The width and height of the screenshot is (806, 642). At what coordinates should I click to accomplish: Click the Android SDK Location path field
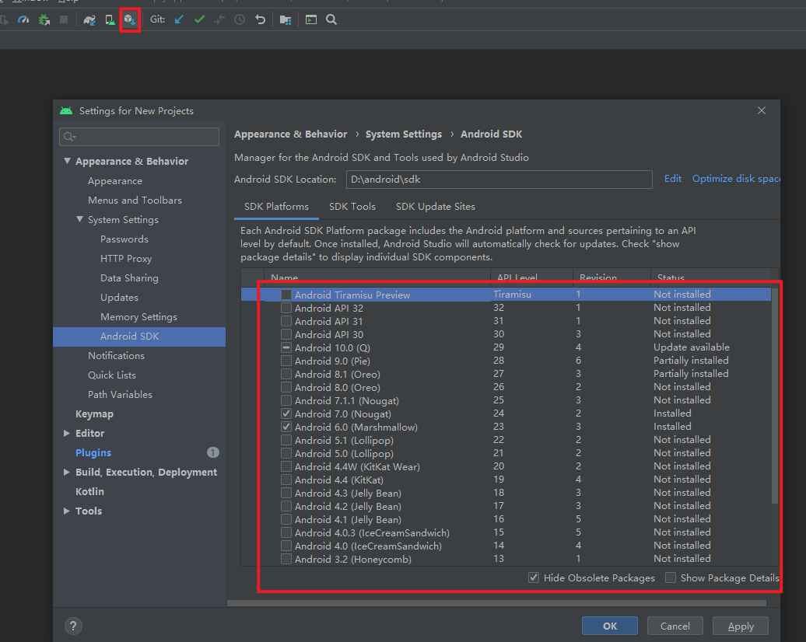pyautogui.click(x=498, y=179)
